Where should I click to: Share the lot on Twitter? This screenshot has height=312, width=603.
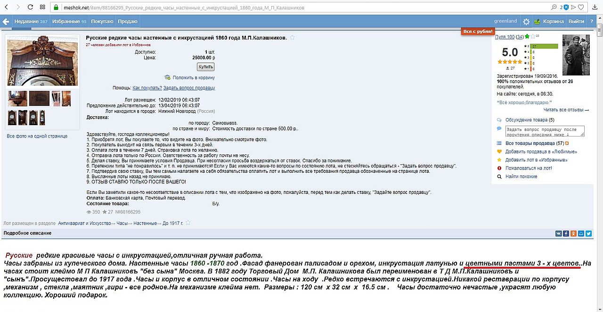(x=588, y=233)
